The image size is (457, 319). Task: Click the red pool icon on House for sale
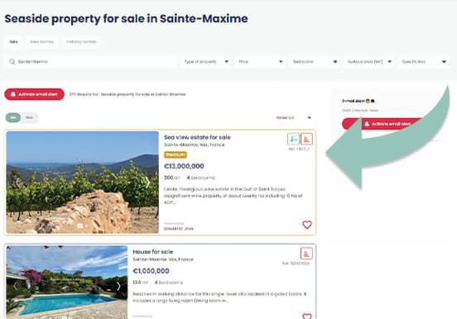pyautogui.click(x=306, y=253)
